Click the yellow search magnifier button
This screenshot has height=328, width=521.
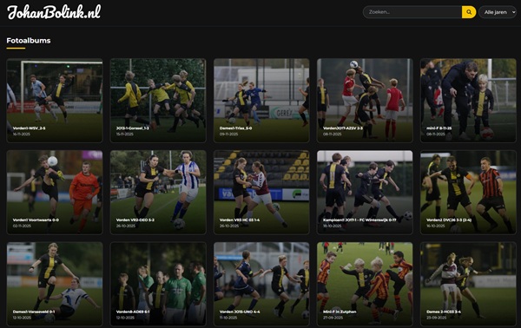(x=469, y=12)
